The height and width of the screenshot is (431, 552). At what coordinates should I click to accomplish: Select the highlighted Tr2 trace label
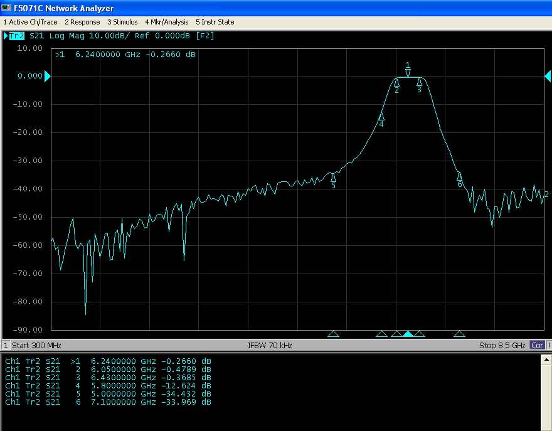click(17, 36)
